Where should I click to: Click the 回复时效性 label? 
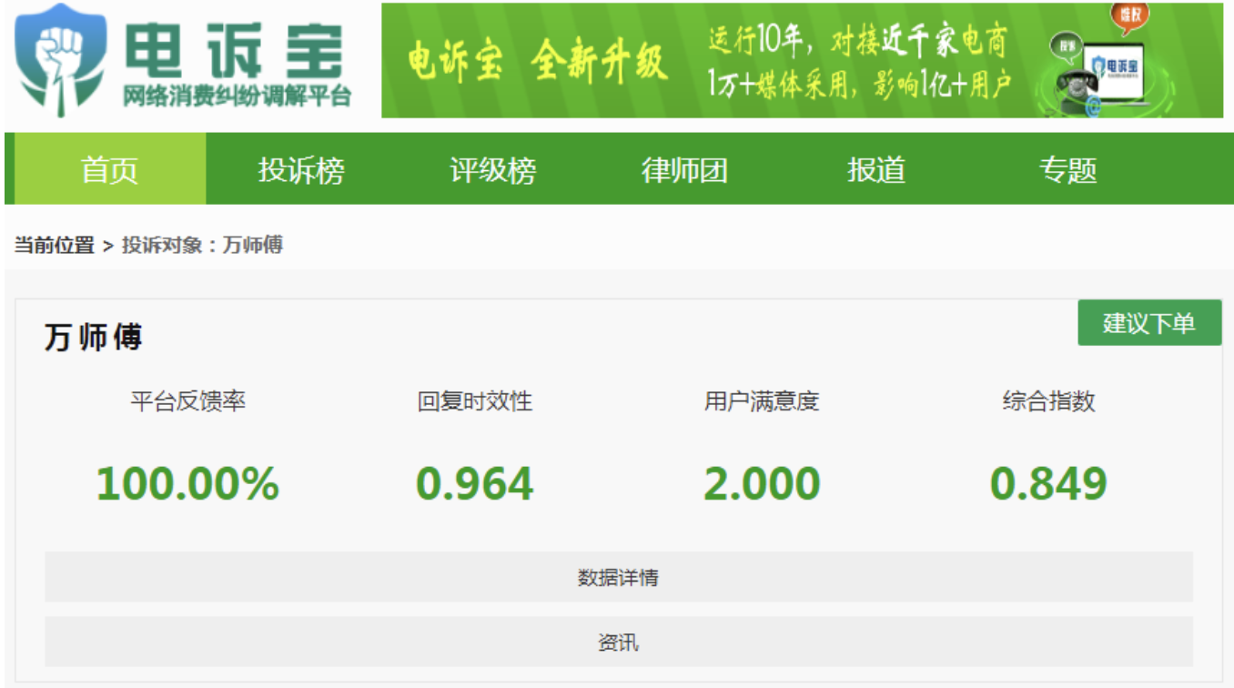pyautogui.click(x=475, y=401)
